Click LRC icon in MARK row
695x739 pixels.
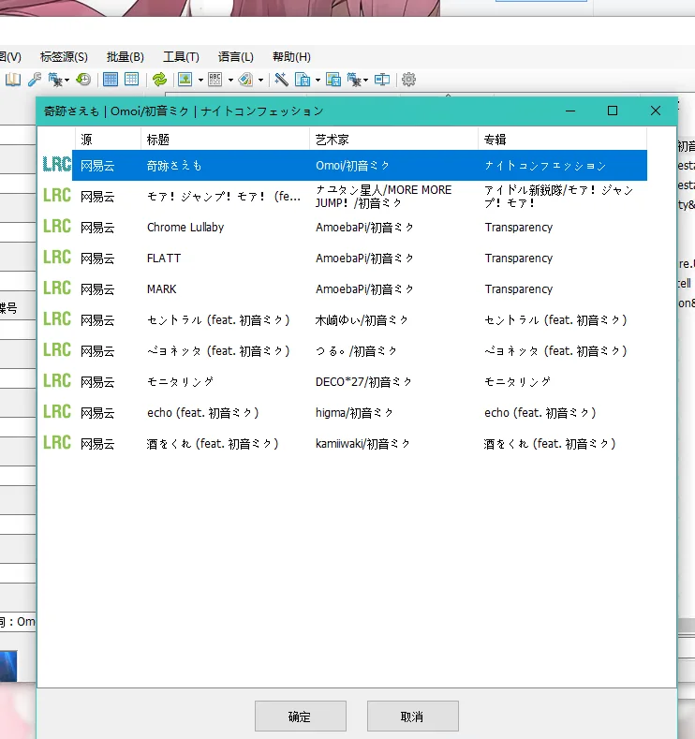(57, 288)
